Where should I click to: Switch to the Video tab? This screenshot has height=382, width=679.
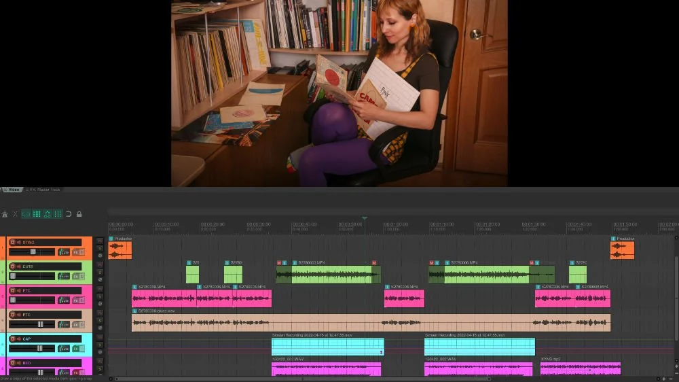pos(12,190)
